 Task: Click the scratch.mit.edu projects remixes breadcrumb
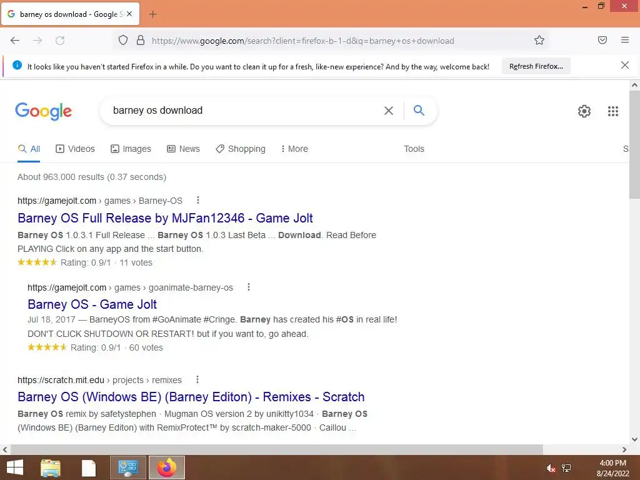point(99,380)
